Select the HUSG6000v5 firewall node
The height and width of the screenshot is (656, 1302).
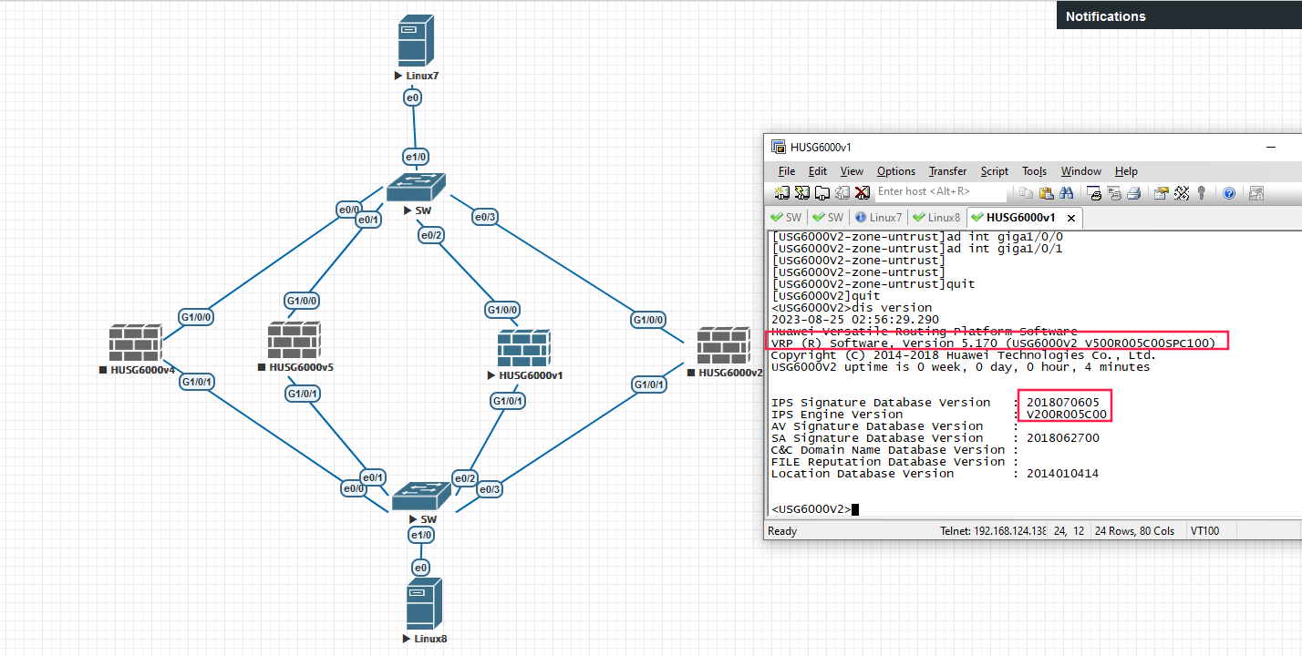[x=294, y=341]
